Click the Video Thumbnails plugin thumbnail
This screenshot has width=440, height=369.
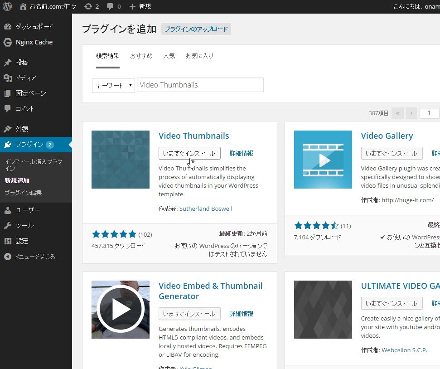(121, 160)
